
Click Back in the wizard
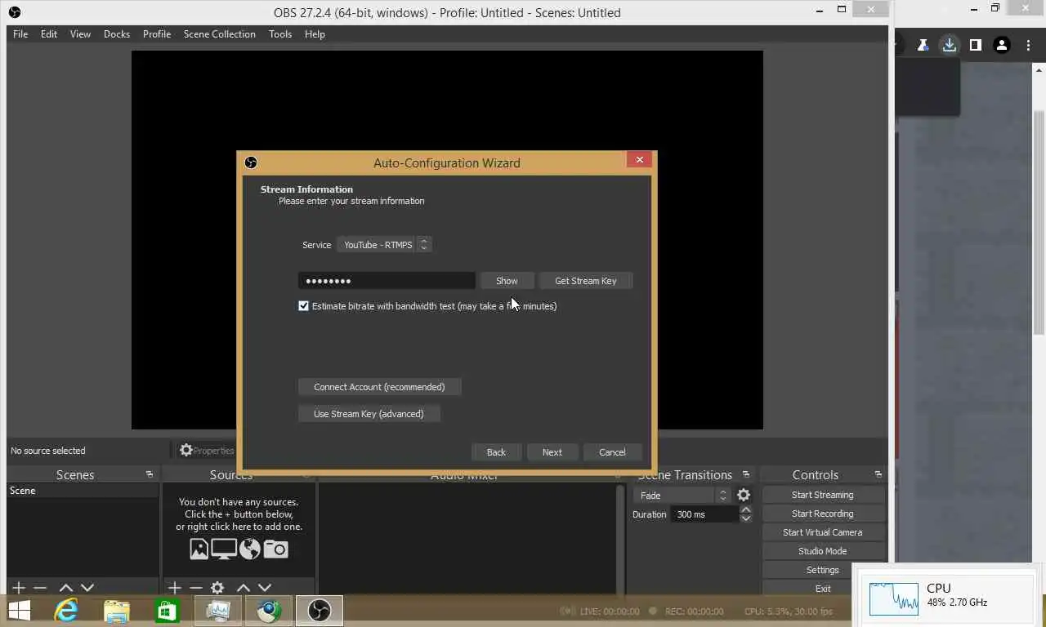[x=496, y=452]
